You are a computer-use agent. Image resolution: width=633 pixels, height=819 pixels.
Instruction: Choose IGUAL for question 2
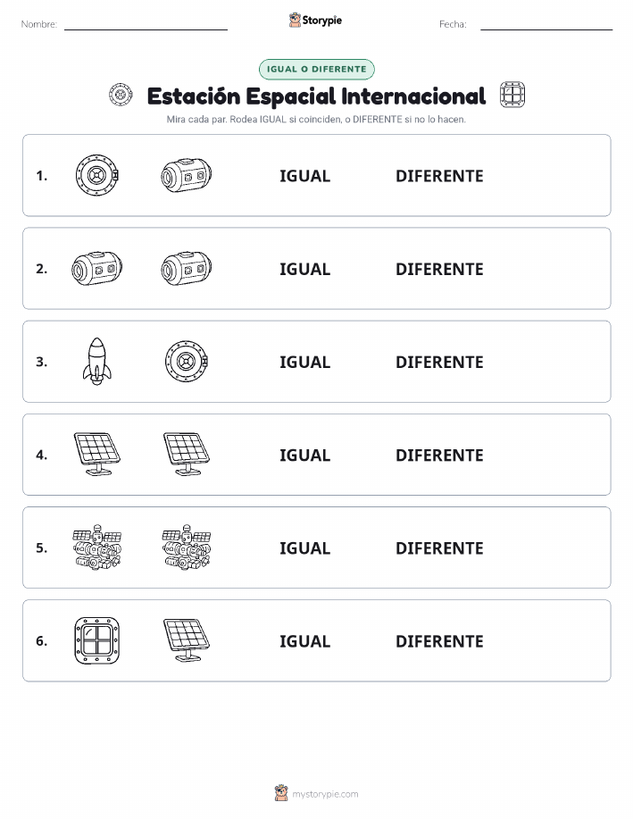pyautogui.click(x=305, y=269)
